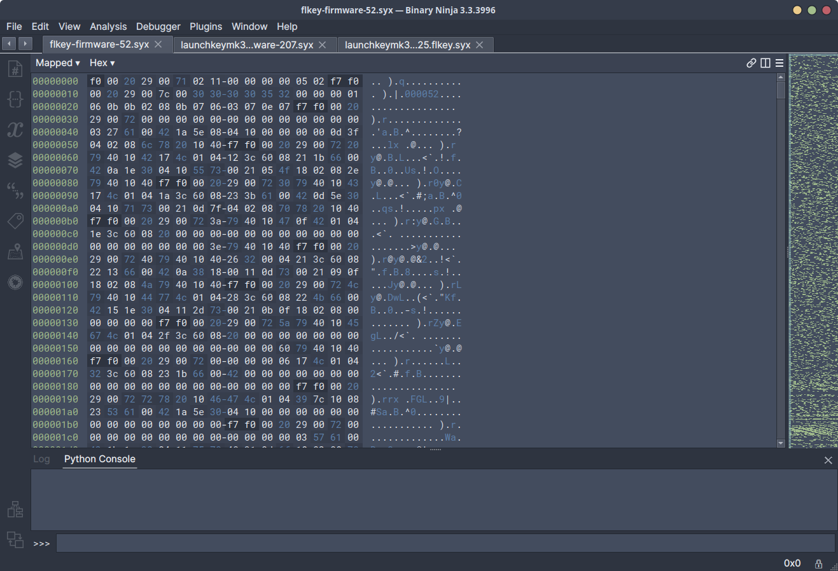Open the View menu
The width and height of the screenshot is (838, 571).
(x=69, y=27)
